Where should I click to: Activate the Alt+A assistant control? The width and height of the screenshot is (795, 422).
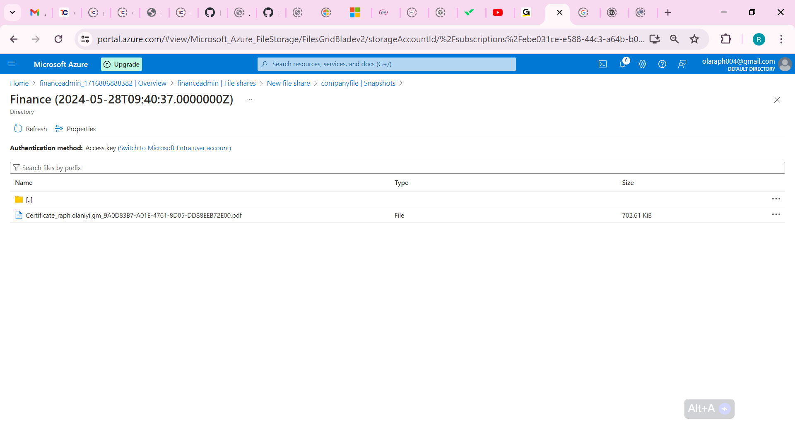pos(708,408)
